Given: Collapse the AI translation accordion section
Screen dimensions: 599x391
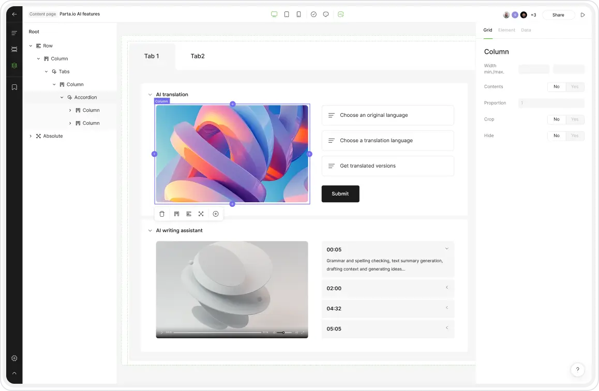Looking at the screenshot, I should pos(150,95).
